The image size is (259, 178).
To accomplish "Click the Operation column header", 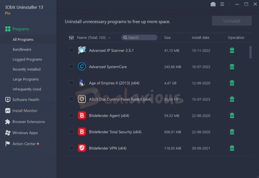I will point(236,38).
